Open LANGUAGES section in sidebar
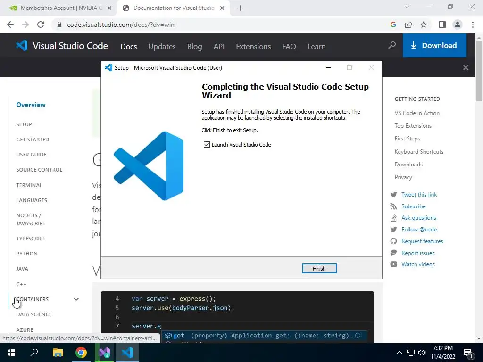 (x=32, y=200)
